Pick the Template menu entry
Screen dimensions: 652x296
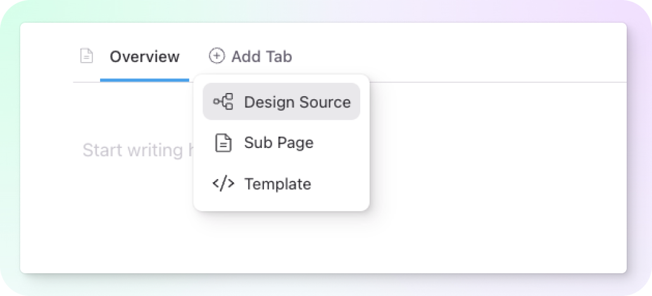pos(282,184)
